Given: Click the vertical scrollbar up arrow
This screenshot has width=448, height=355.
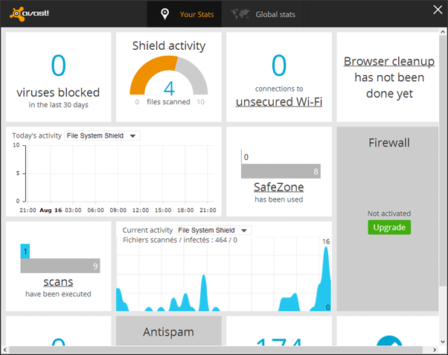Looking at the screenshot, I should point(443,31).
